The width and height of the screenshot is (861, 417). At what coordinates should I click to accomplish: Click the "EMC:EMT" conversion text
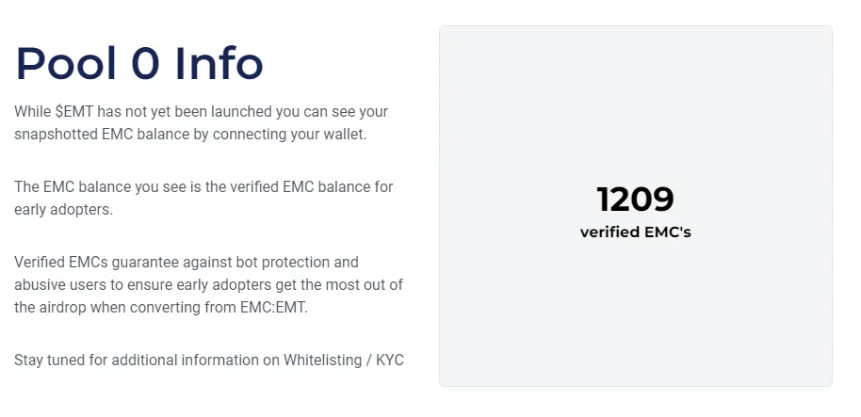(272, 307)
